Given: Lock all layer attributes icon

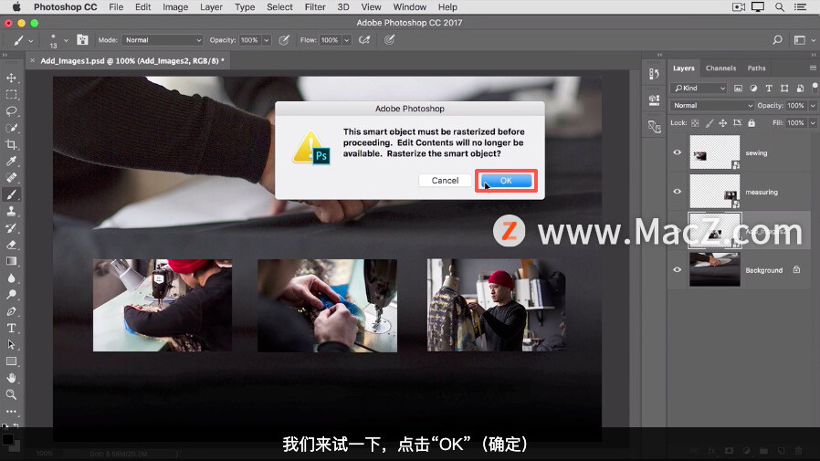Looking at the screenshot, I should [x=752, y=123].
